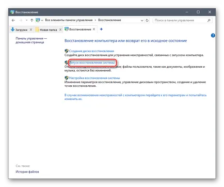
Task: Open 'Панель управления — домашняя страница' link
Action: tap(31, 40)
